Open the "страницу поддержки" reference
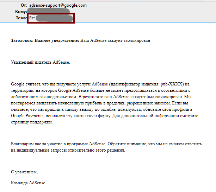Screen dimensions: 216x192 tap(31, 122)
